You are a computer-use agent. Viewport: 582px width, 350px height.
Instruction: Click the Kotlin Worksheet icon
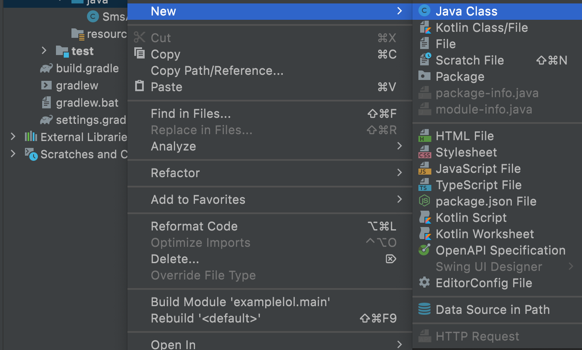point(424,233)
